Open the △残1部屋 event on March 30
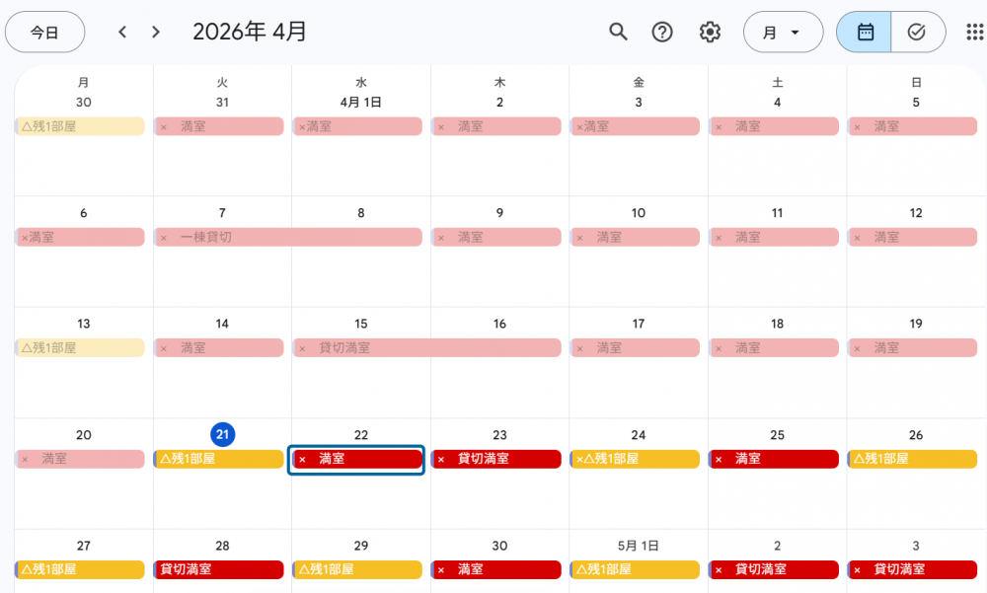Screen dimensions: 987x593 coord(80,126)
